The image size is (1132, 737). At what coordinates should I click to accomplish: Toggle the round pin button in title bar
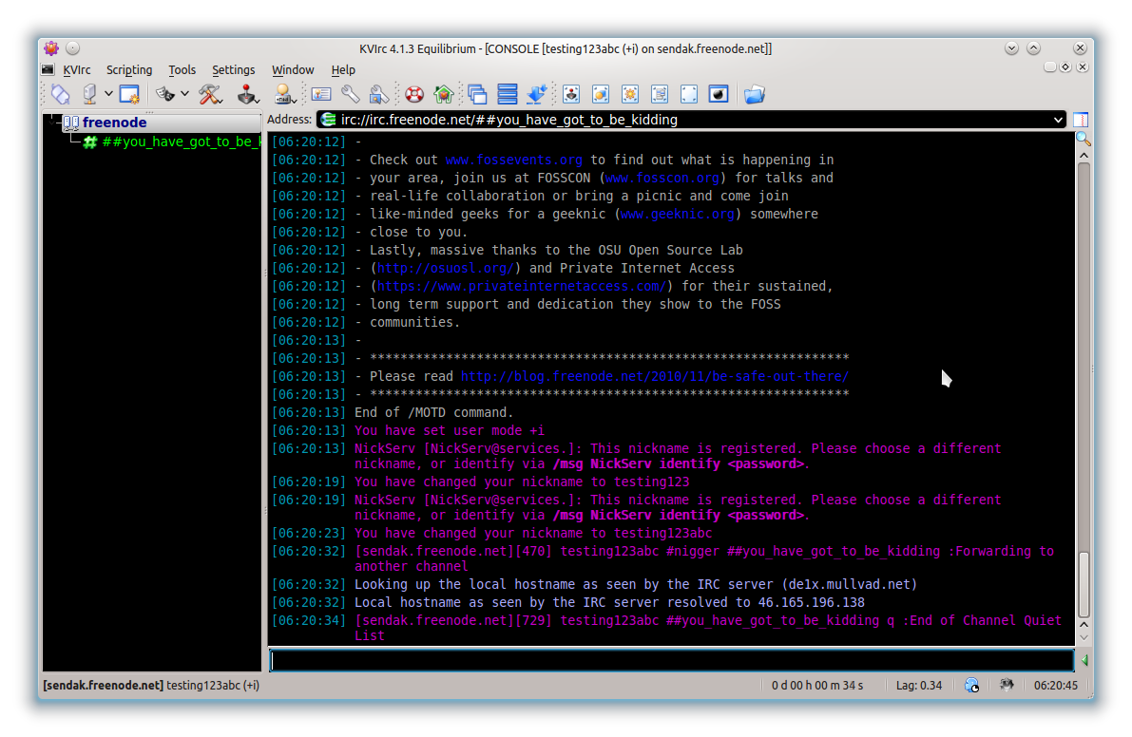[x=72, y=48]
